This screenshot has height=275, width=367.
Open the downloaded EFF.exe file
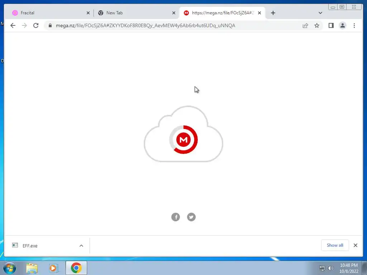point(30,246)
